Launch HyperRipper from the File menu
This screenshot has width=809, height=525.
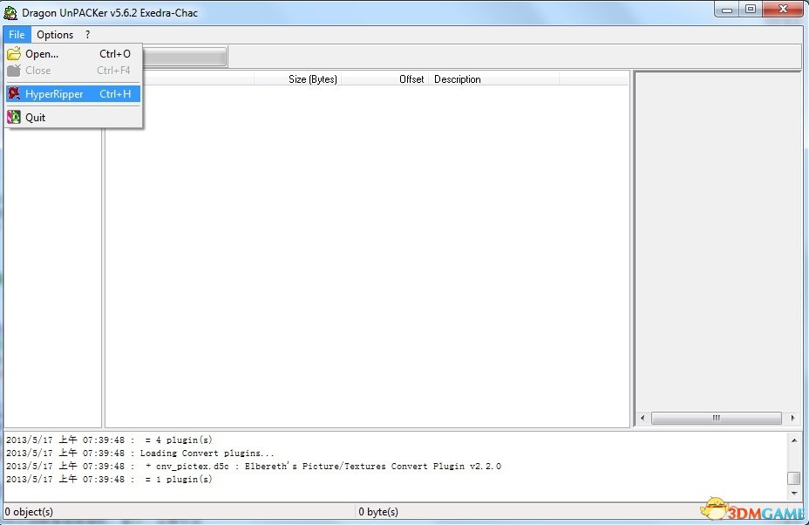click(x=72, y=94)
